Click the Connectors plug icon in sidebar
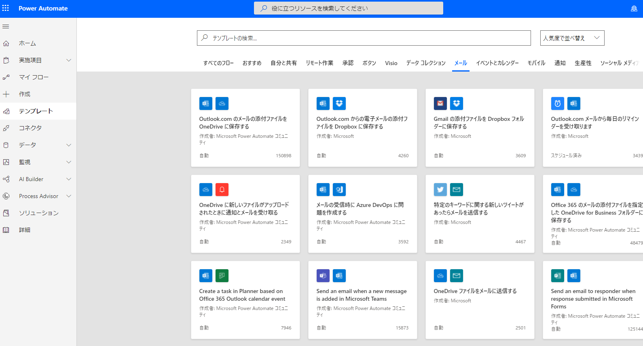The image size is (643, 346). coord(6,128)
